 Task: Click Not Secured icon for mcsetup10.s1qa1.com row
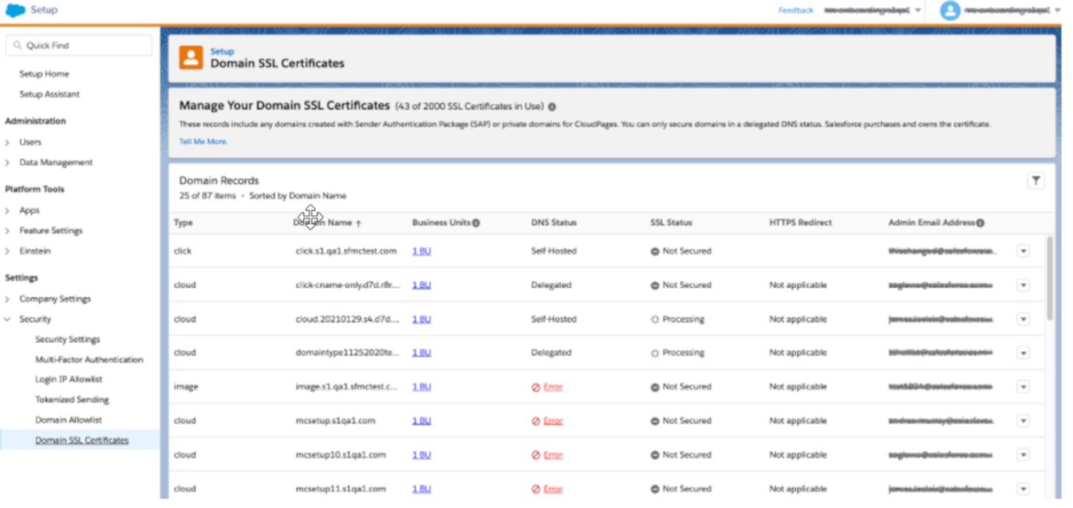[655, 455]
